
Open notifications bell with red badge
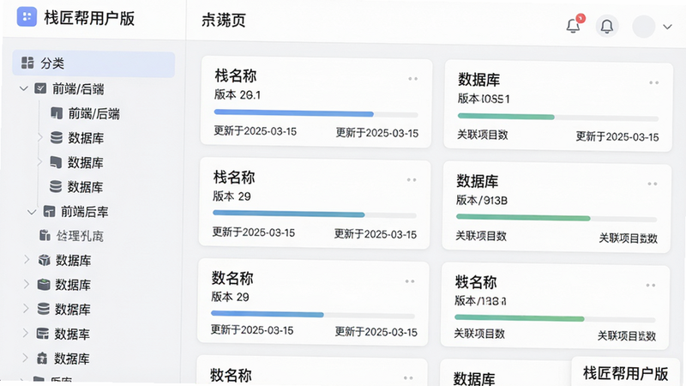pyautogui.click(x=574, y=26)
